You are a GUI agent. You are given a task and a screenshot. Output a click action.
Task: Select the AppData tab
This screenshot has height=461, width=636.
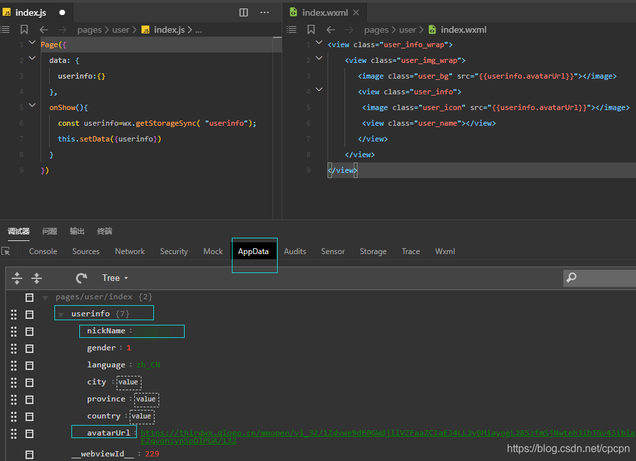point(253,251)
